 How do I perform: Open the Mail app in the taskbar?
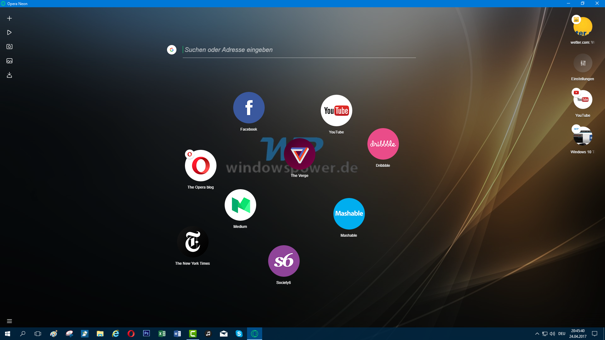click(x=224, y=334)
